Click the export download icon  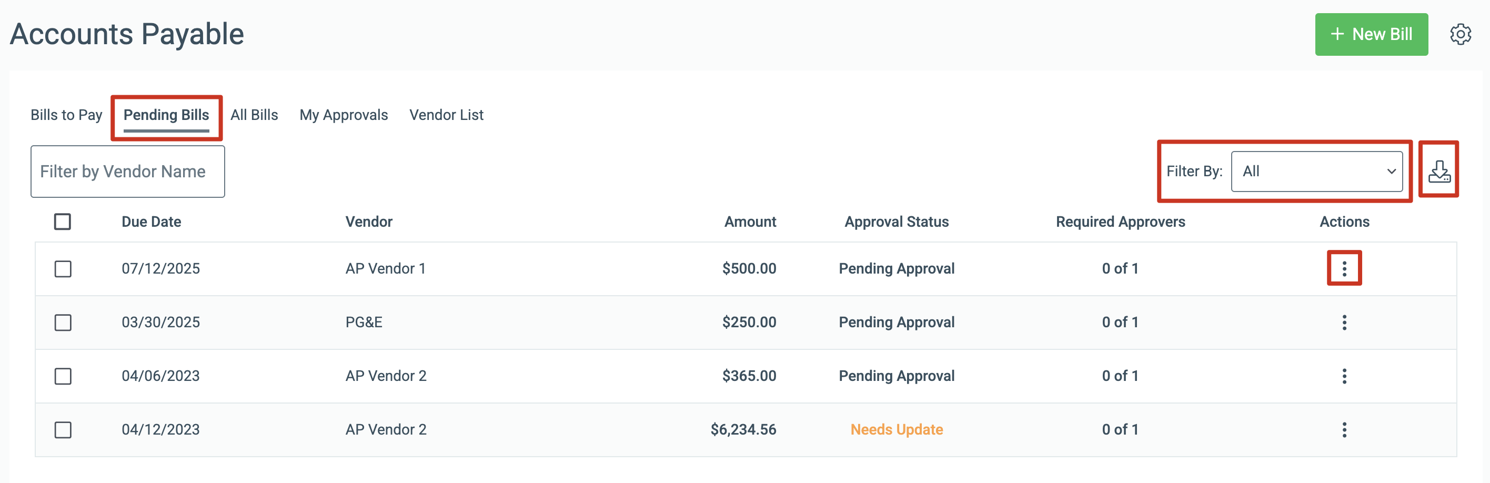point(1438,171)
